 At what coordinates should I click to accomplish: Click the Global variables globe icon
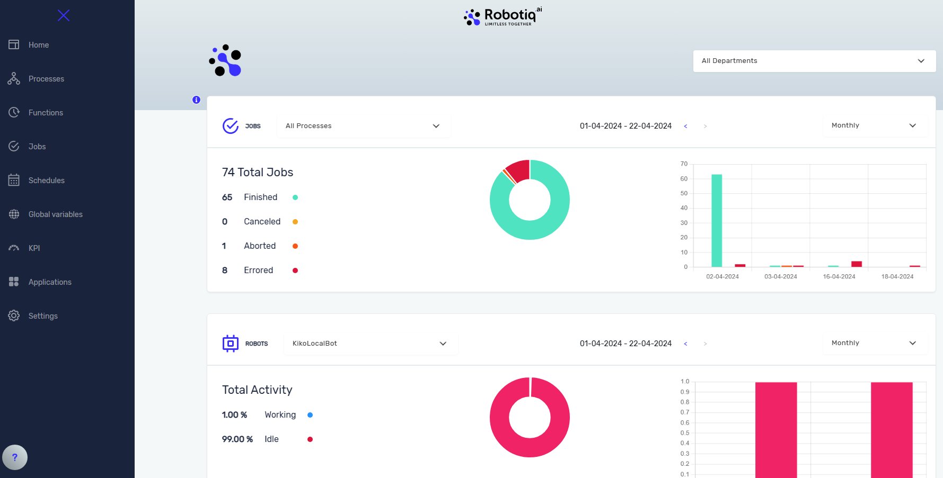[x=14, y=214]
